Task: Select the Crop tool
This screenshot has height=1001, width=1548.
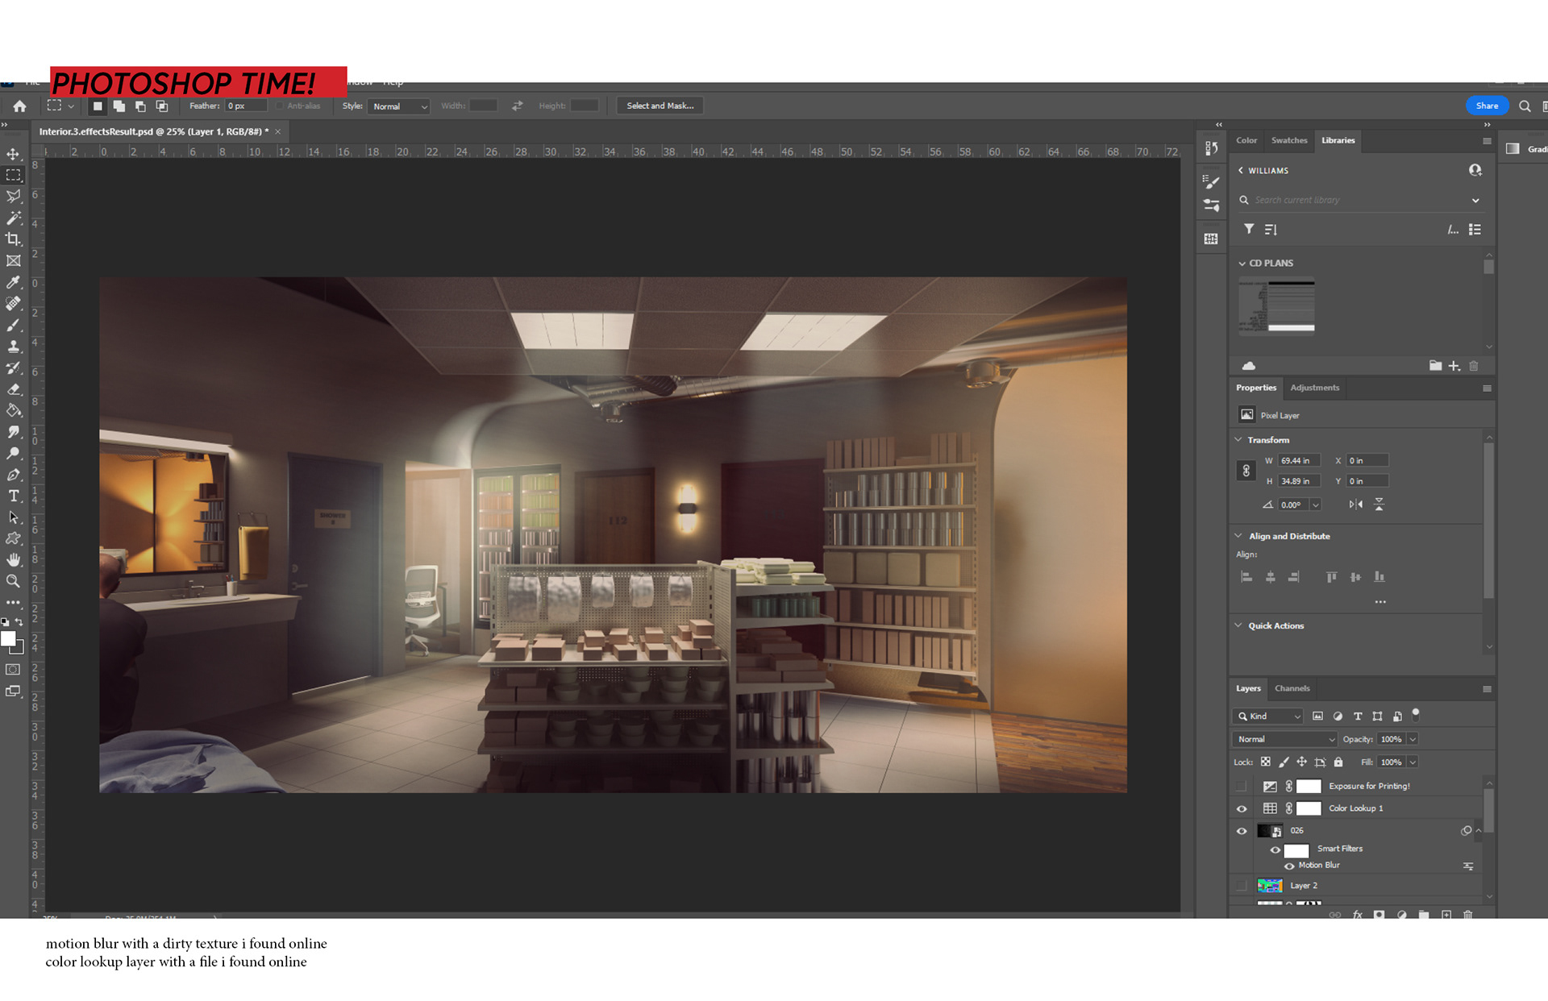Action: coord(14,239)
